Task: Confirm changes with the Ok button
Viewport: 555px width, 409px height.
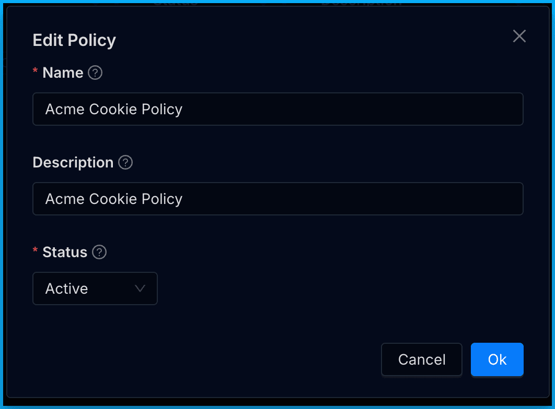Action: pos(497,359)
